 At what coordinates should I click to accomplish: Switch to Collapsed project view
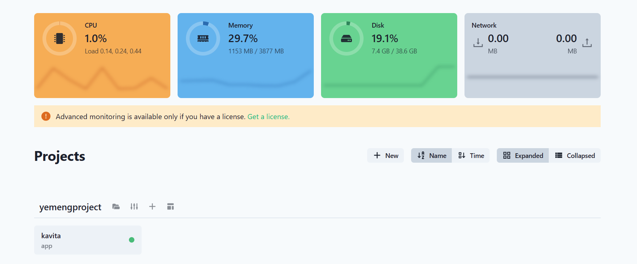(x=575, y=155)
